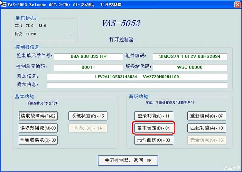Click 关闭控制器，返回 - 06 button
Viewport: 242px width, 172px height.
(128, 161)
